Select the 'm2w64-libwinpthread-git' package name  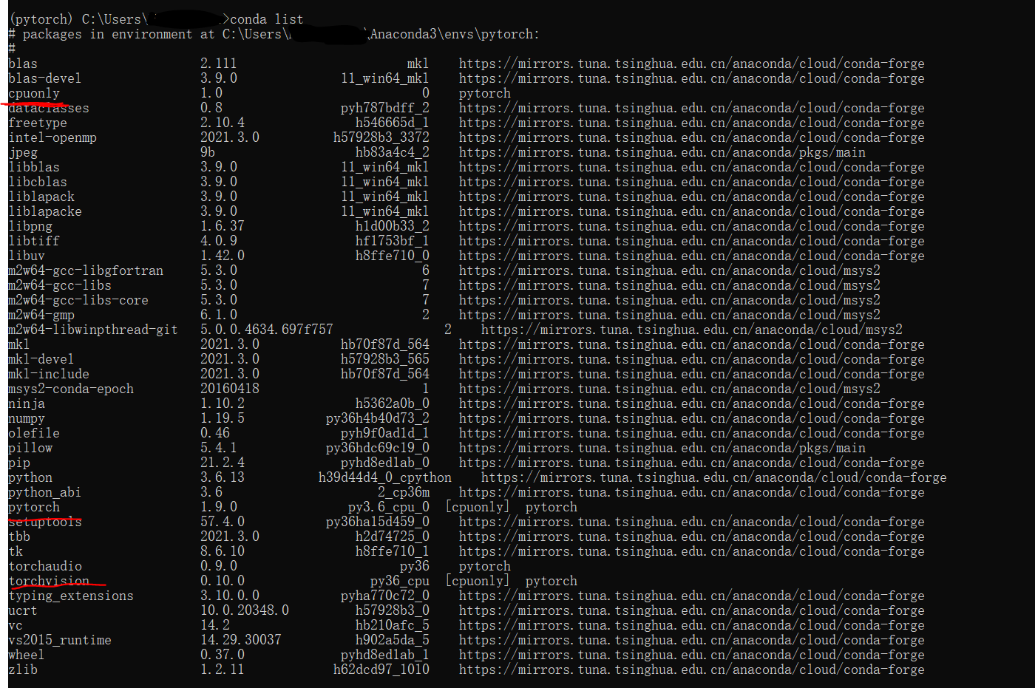[x=93, y=330]
